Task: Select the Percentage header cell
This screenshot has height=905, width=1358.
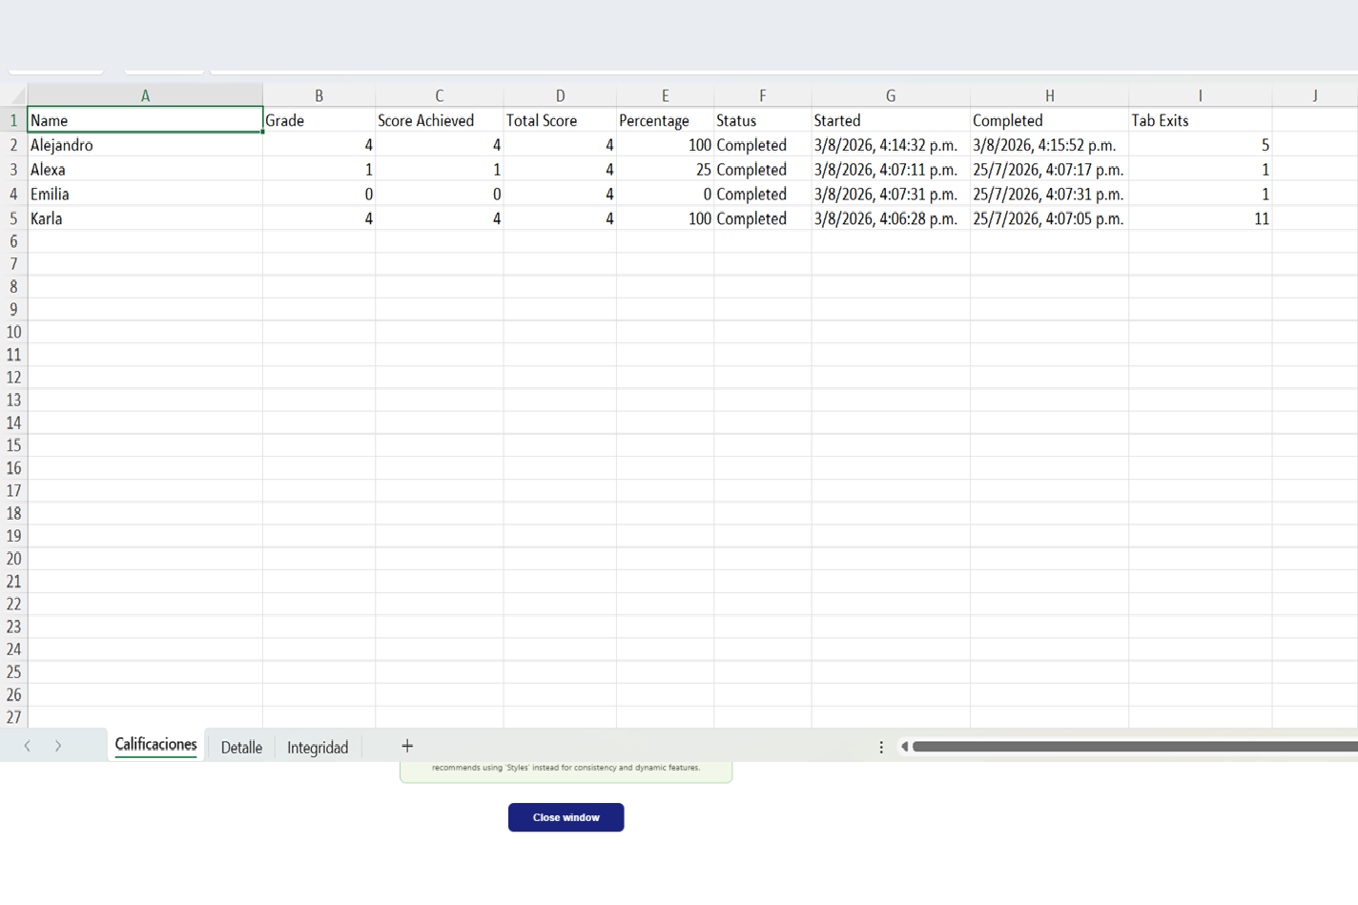Action: pyautogui.click(x=665, y=120)
